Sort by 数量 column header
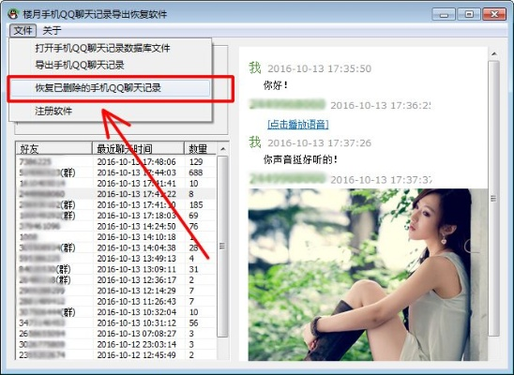Viewport: 514px width, 375px height. coord(201,149)
